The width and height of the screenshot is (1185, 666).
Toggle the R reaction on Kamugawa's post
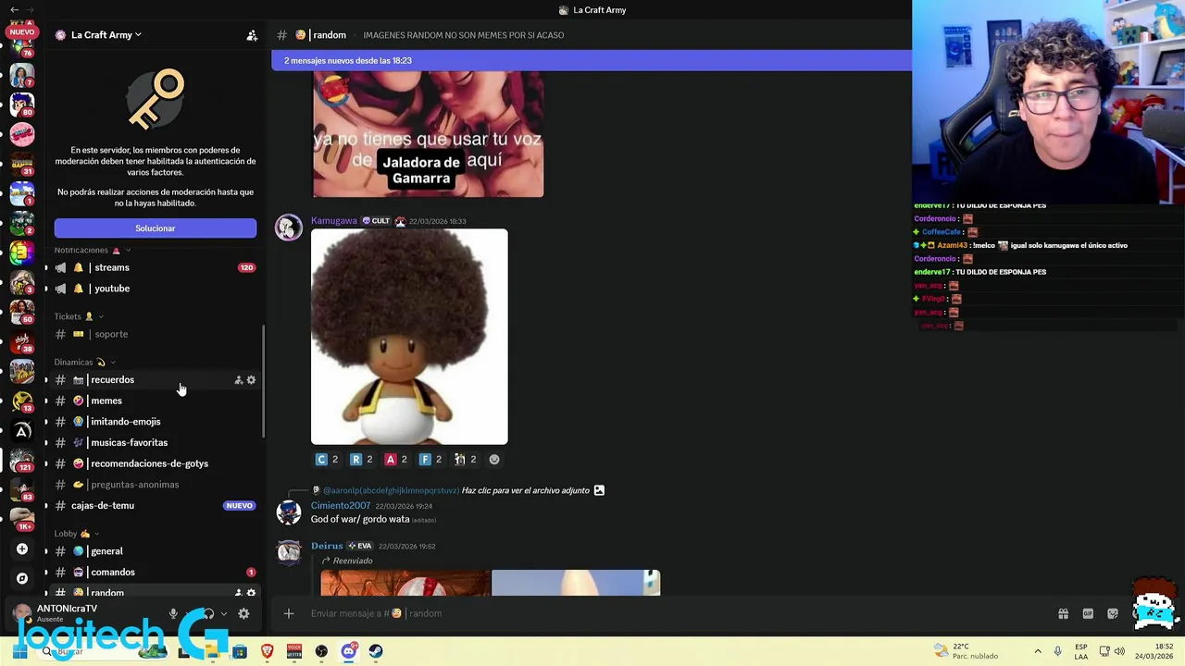coord(360,460)
